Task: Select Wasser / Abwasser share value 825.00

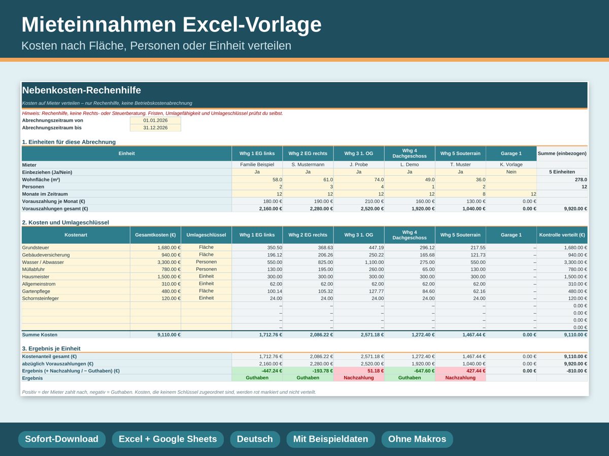Action: [x=308, y=262]
